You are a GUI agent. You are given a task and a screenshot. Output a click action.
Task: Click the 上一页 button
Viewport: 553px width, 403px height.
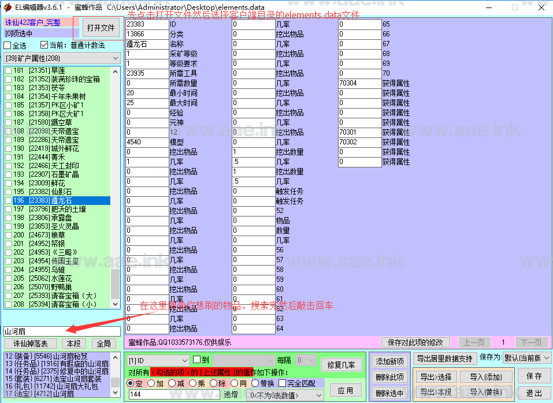[x=474, y=342]
